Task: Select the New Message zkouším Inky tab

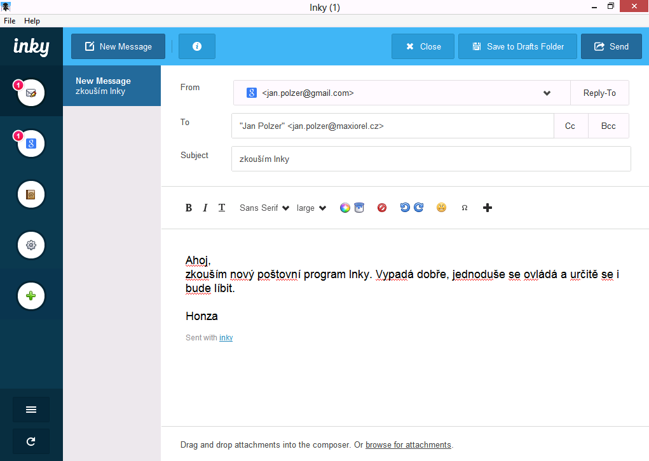Action: click(112, 86)
